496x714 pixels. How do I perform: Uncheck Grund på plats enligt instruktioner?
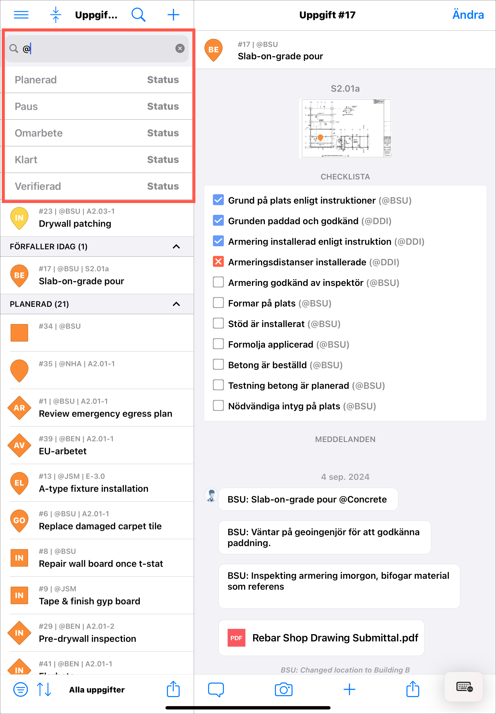coord(218,200)
